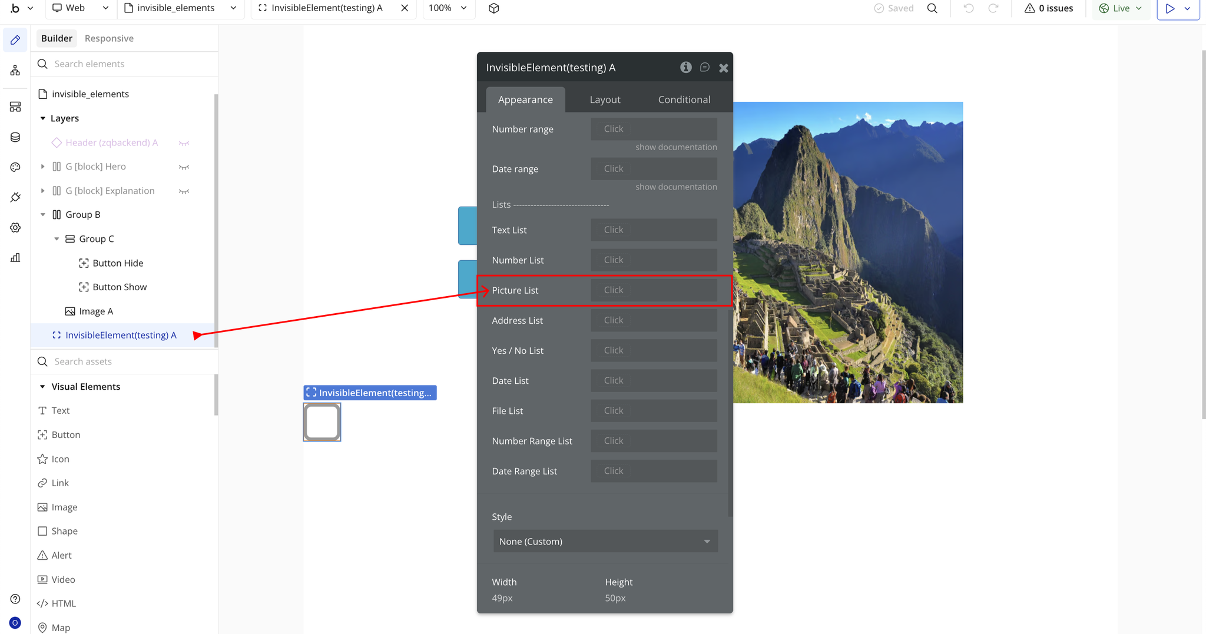
Task: Switch to the Responsive tab
Action: [109, 38]
